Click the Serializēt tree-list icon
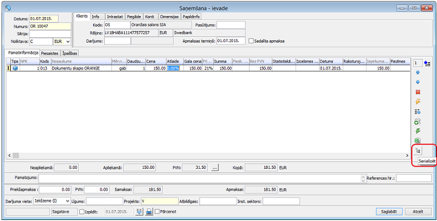437x221 pixels. coord(418,151)
